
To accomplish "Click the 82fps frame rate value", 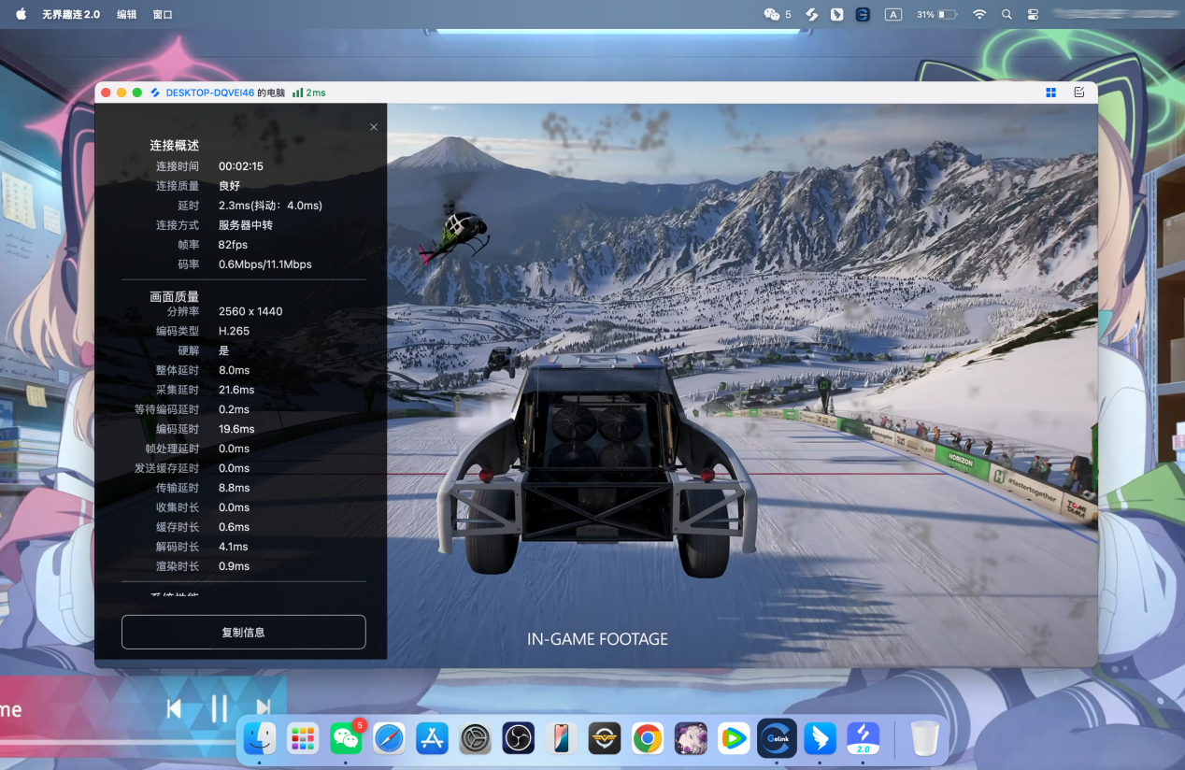I will tap(233, 245).
